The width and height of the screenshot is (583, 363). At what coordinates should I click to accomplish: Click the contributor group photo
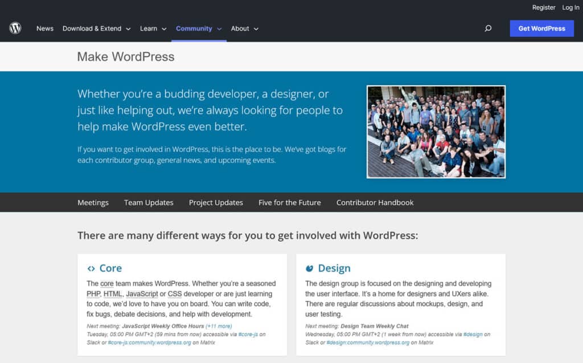point(436,131)
